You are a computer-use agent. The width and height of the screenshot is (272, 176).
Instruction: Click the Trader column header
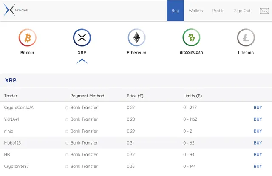pyautogui.click(x=11, y=96)
